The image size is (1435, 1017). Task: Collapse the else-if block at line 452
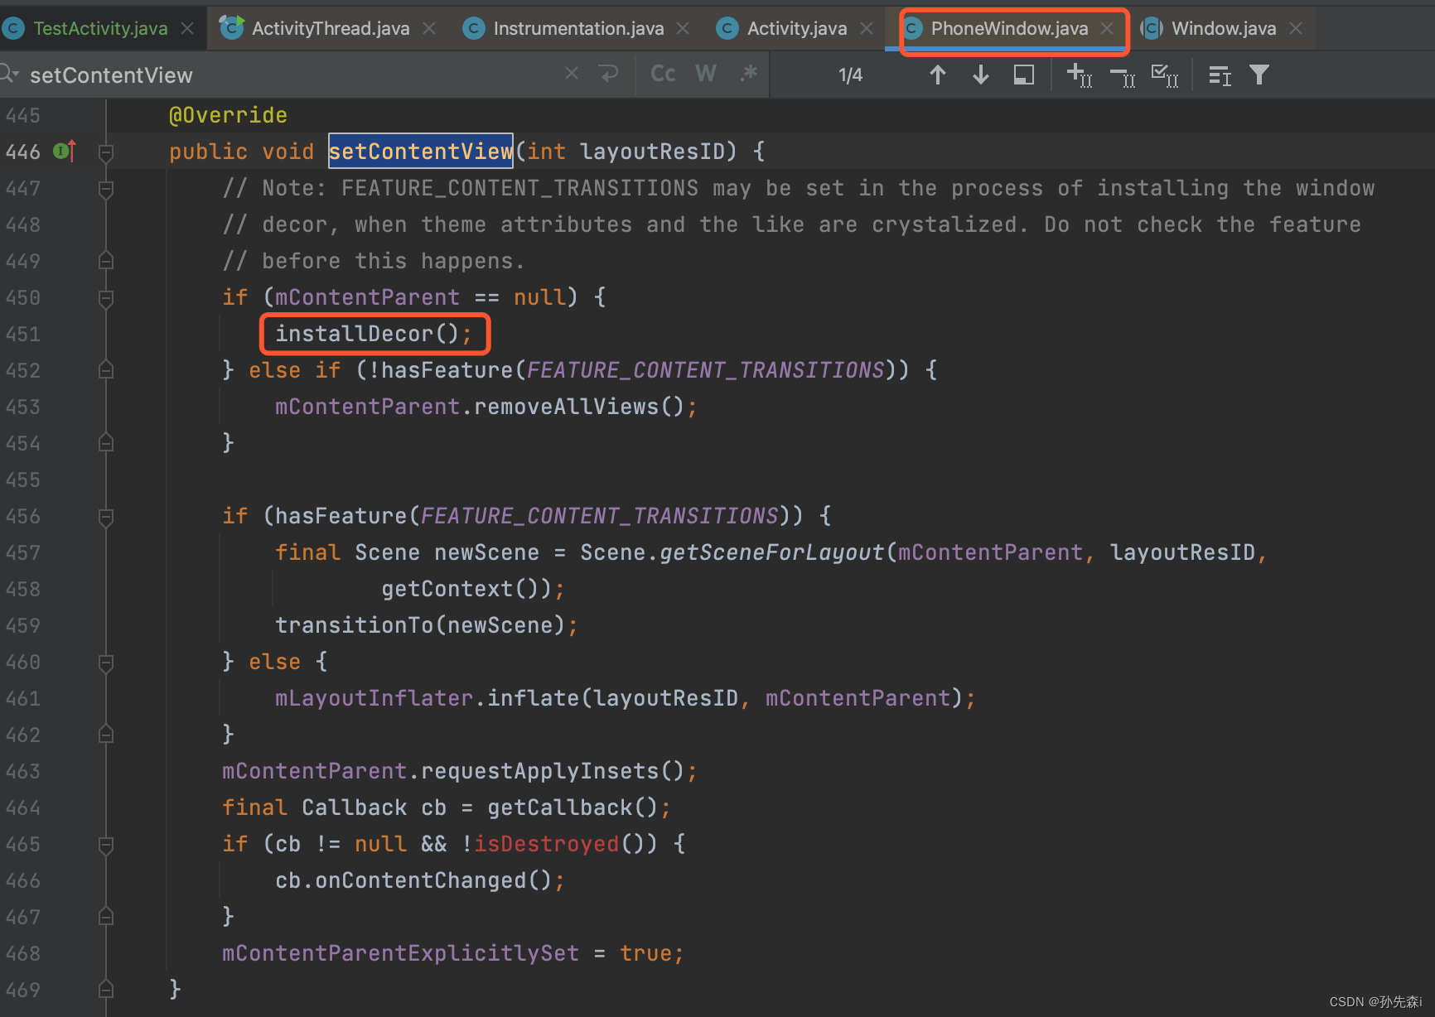click(106, 371)
